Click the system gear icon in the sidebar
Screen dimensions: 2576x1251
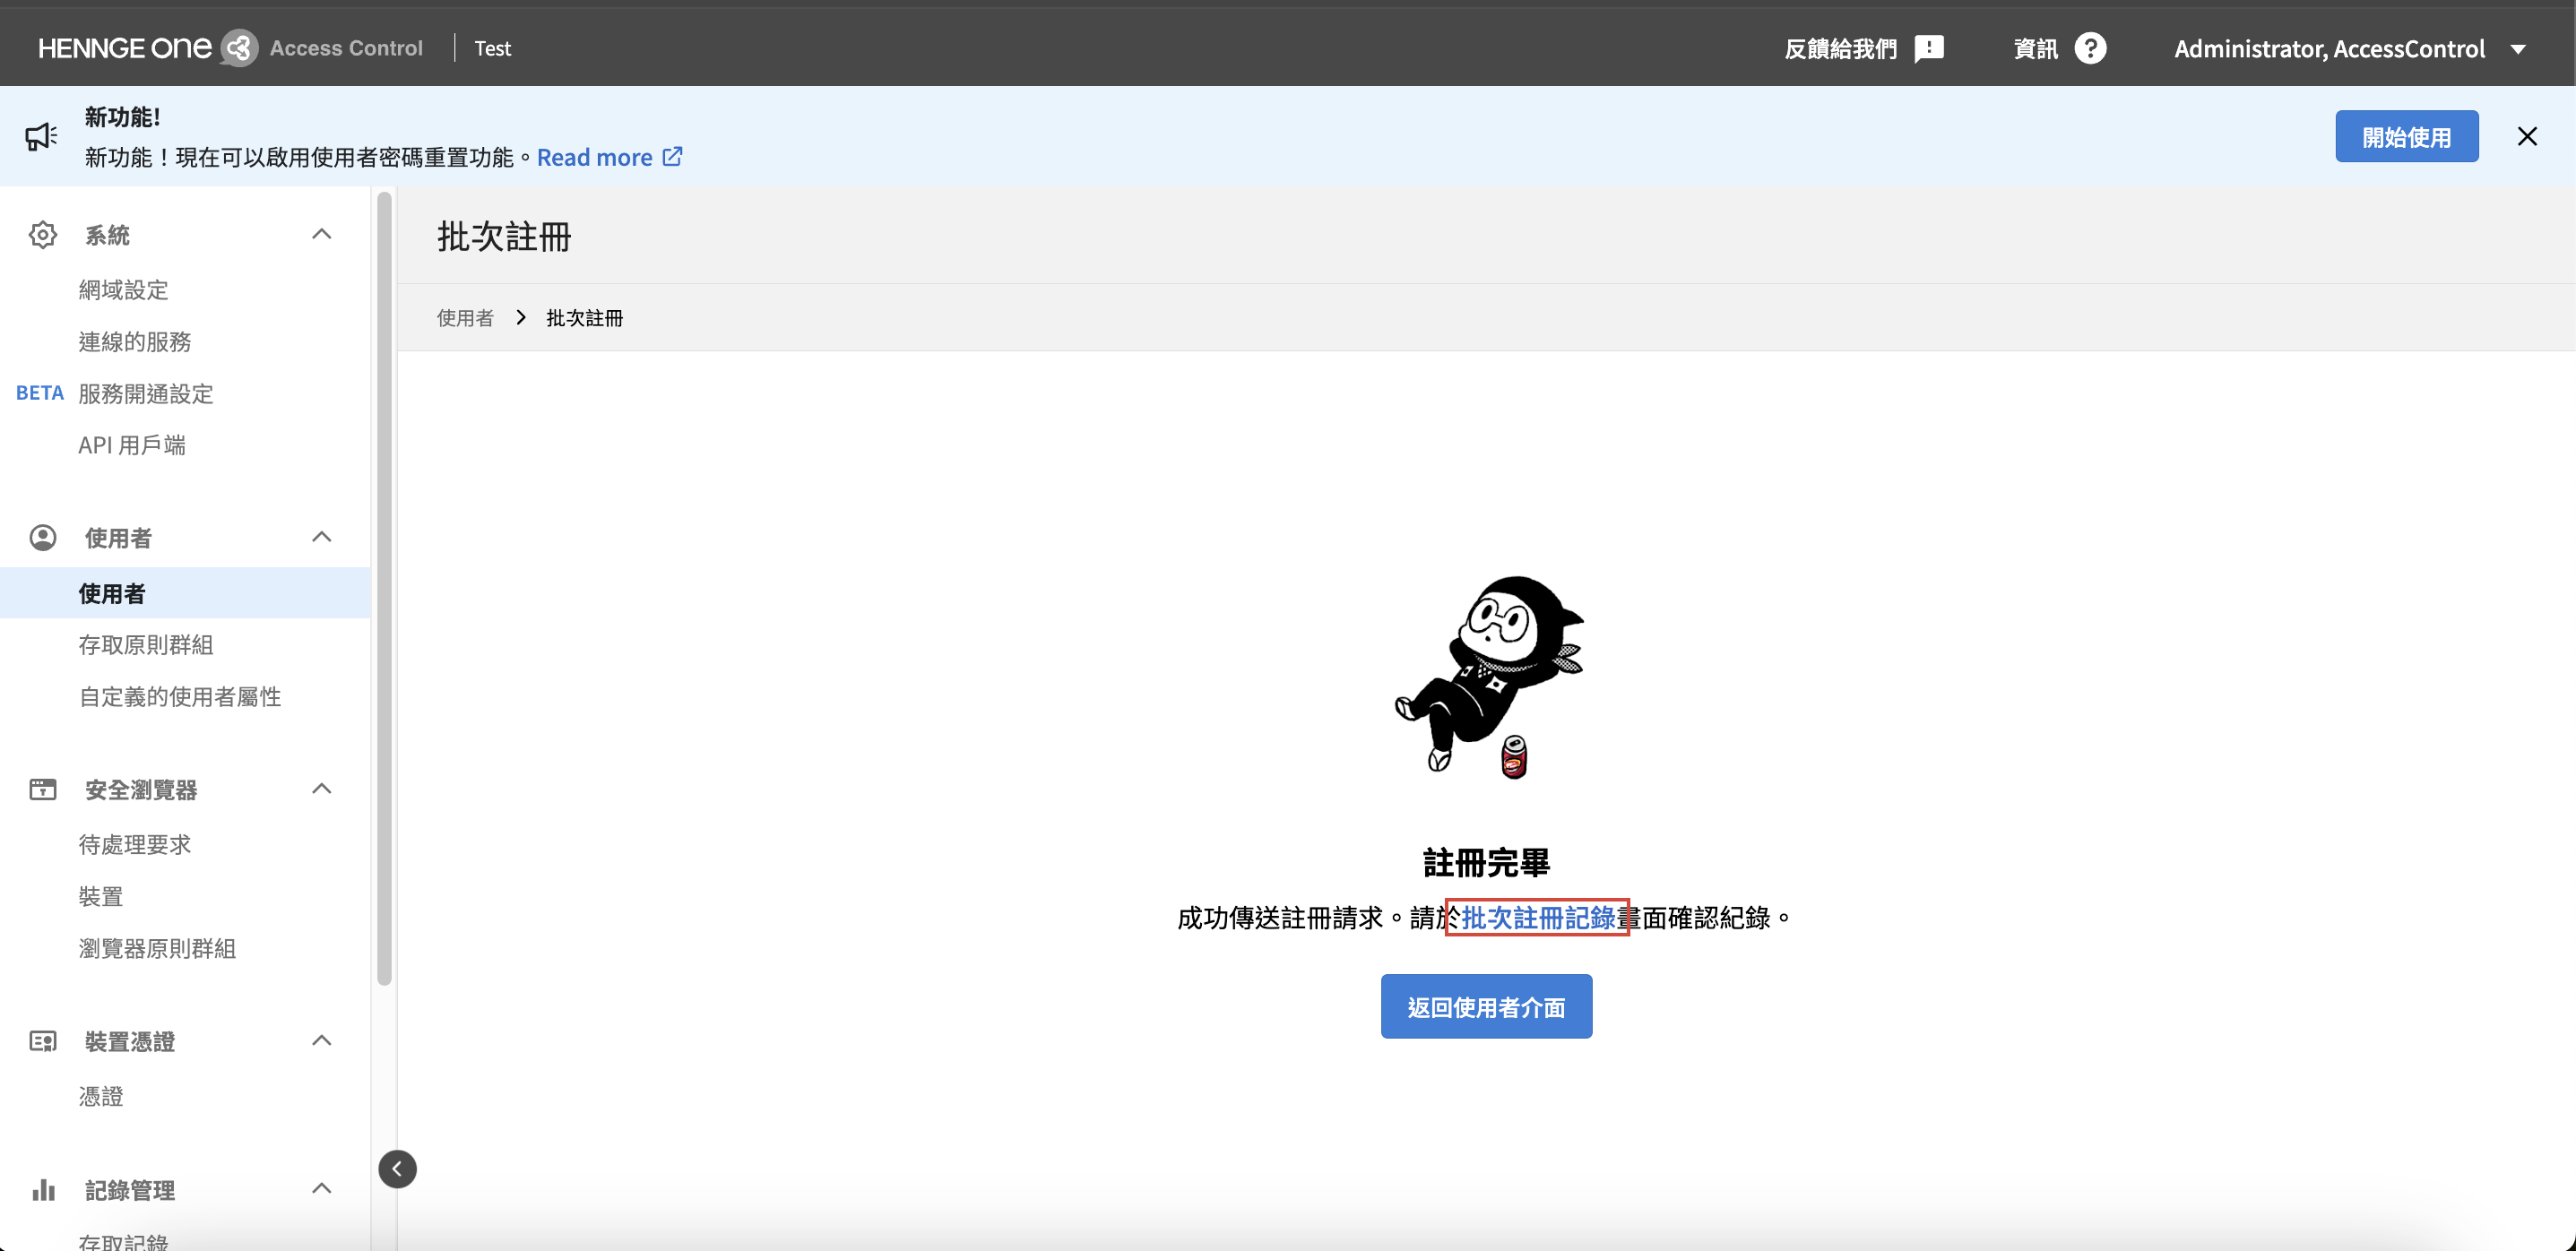tap(42, 235)
